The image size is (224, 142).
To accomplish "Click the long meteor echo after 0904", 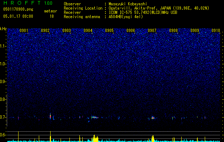I will coord(95,118).
